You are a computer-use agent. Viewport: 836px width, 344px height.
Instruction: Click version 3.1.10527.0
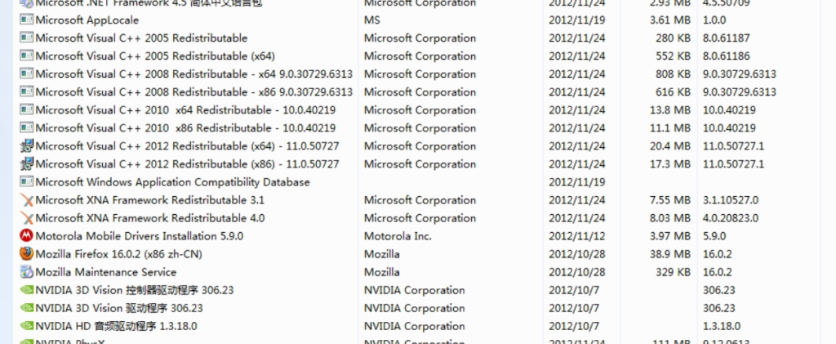point(731,200)
